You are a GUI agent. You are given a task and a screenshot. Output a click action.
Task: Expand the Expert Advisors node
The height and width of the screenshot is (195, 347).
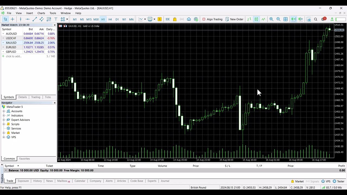(x=4, y=120)
